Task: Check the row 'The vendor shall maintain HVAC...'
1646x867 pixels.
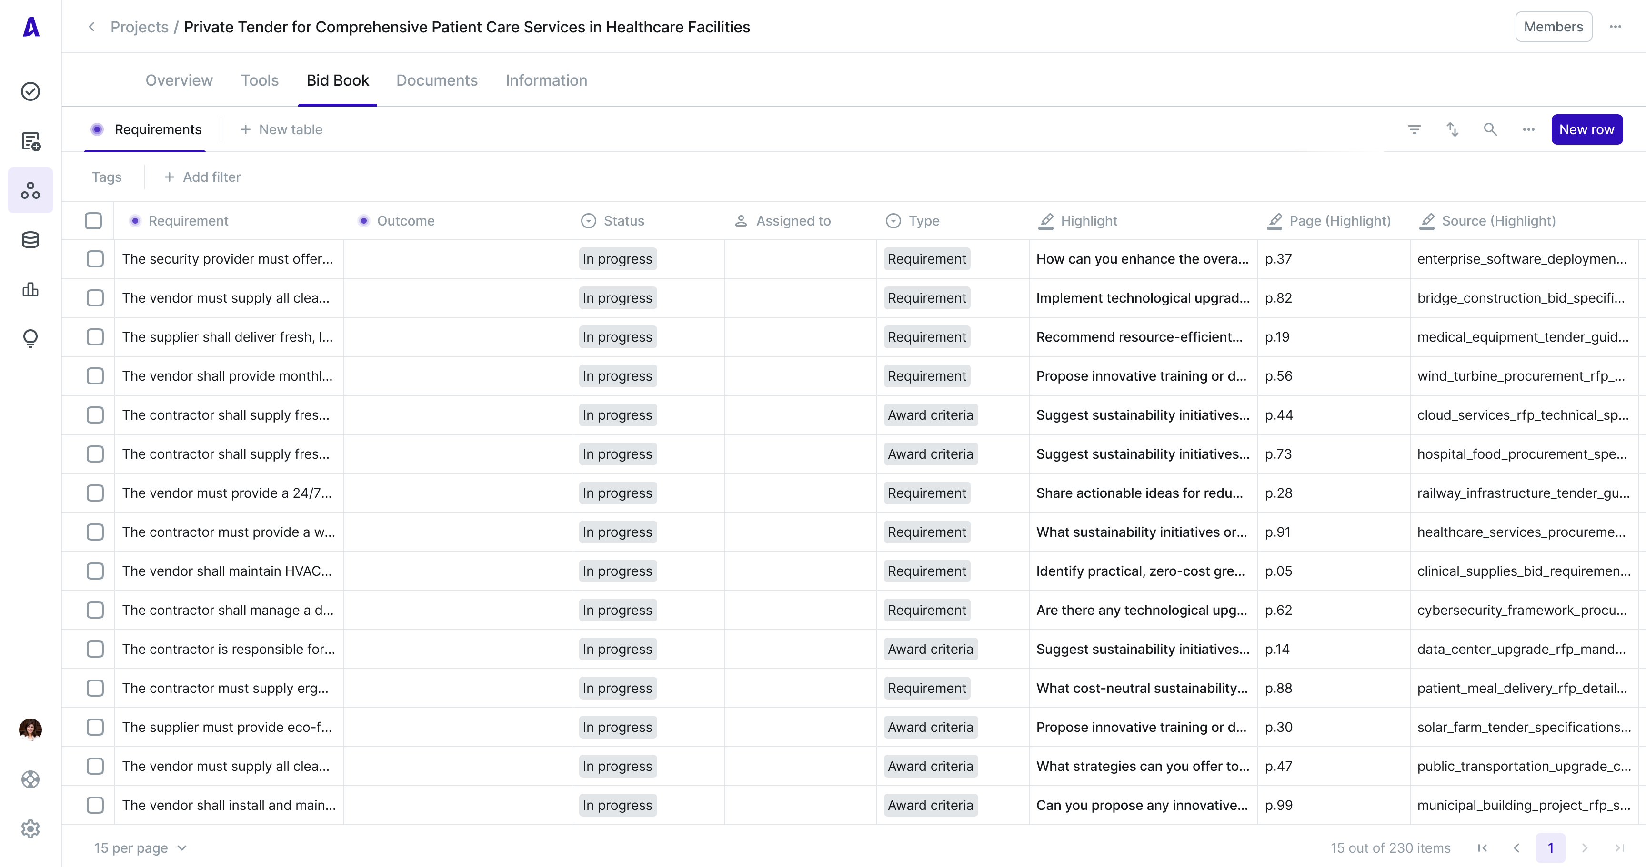Action: 95,571
